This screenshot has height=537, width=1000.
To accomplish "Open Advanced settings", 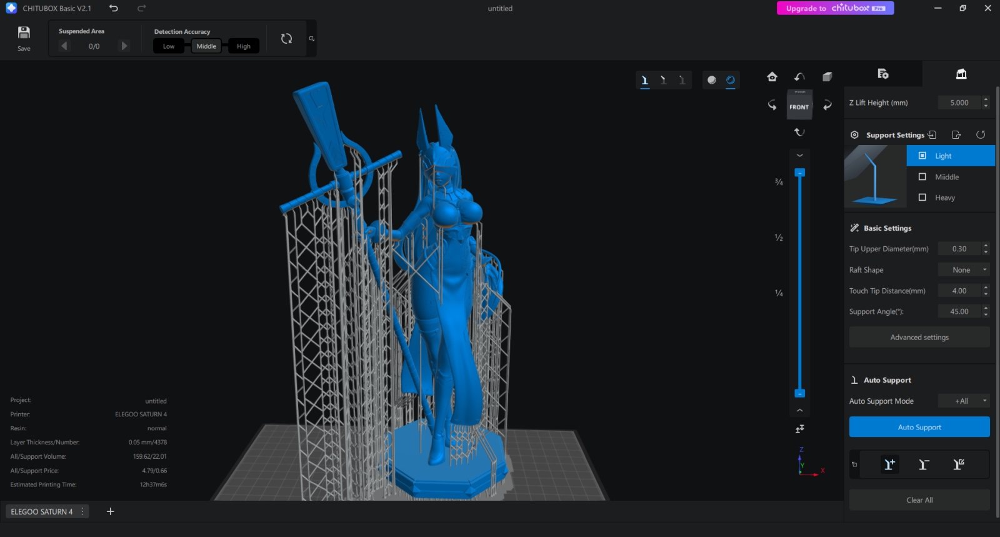I will [x=919, y=337].
